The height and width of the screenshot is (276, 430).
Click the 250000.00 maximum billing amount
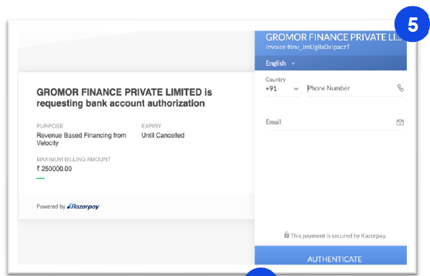coord(56,168)
